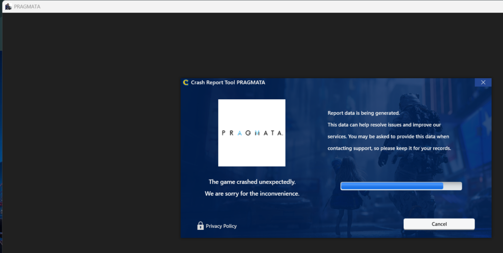Viewport: 503px width, 253px height.
Task: Click the line starting 'services. You may be asked'
Action: pyautogui.click(x=388, y=137)
